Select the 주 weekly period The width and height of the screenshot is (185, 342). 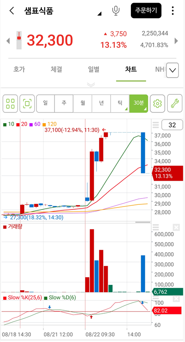tap(64, 103)
